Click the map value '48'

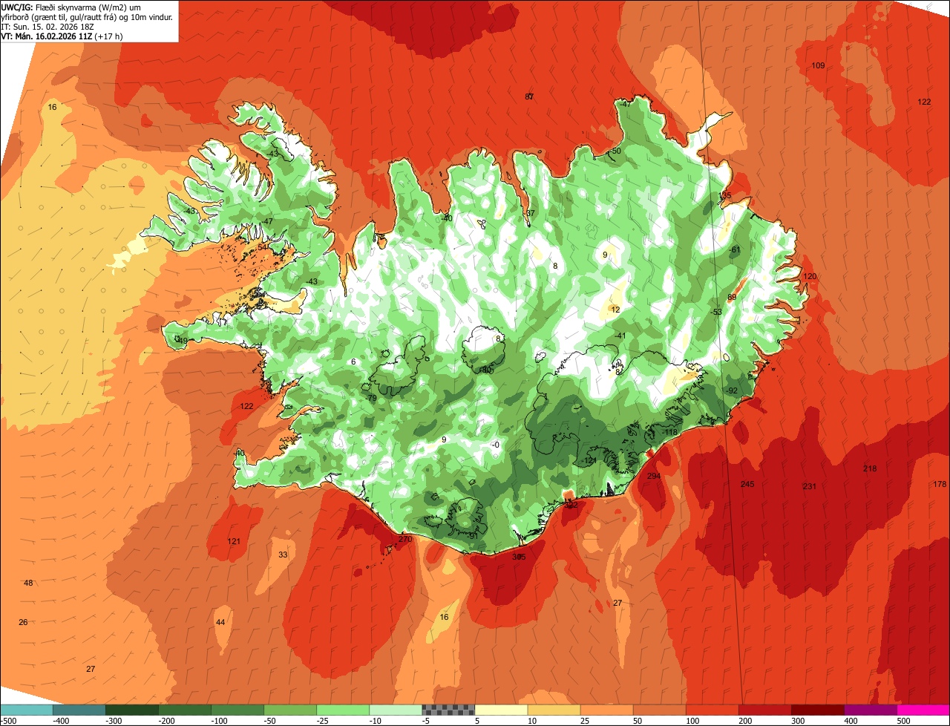28,583
